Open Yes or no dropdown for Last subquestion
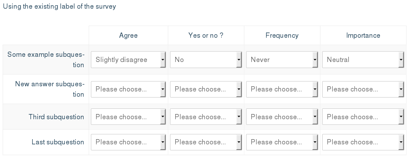Image resolution: width=410 pixels, height=163 pixels. (206, 142)
